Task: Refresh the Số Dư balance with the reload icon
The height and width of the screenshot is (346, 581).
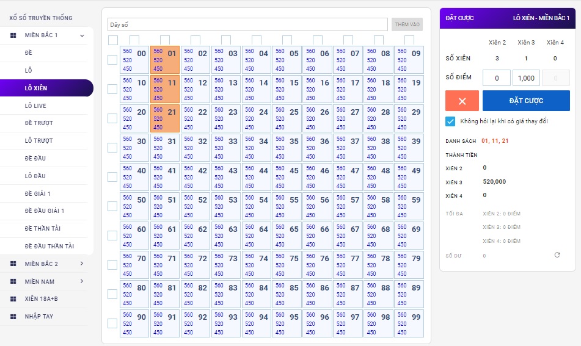Action: 557,255
